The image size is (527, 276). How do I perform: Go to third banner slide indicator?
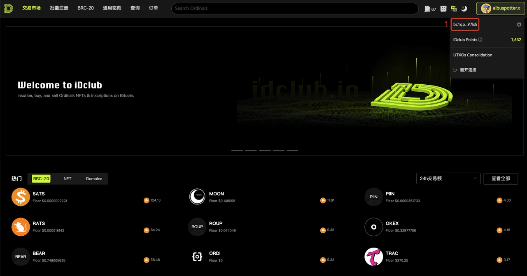(265, 151)
